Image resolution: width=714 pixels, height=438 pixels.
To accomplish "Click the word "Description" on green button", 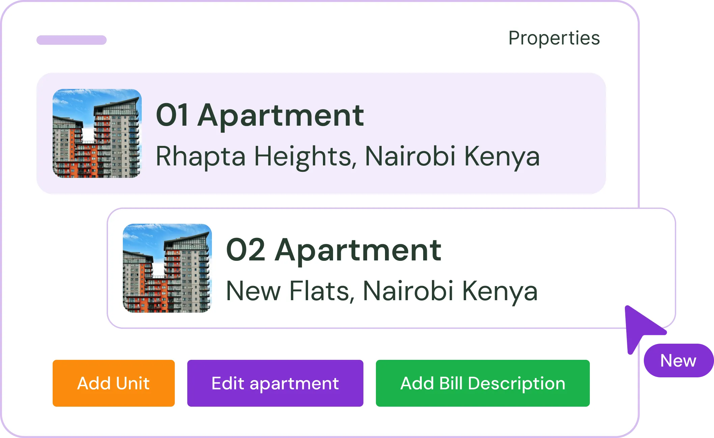I will (516, 383).
